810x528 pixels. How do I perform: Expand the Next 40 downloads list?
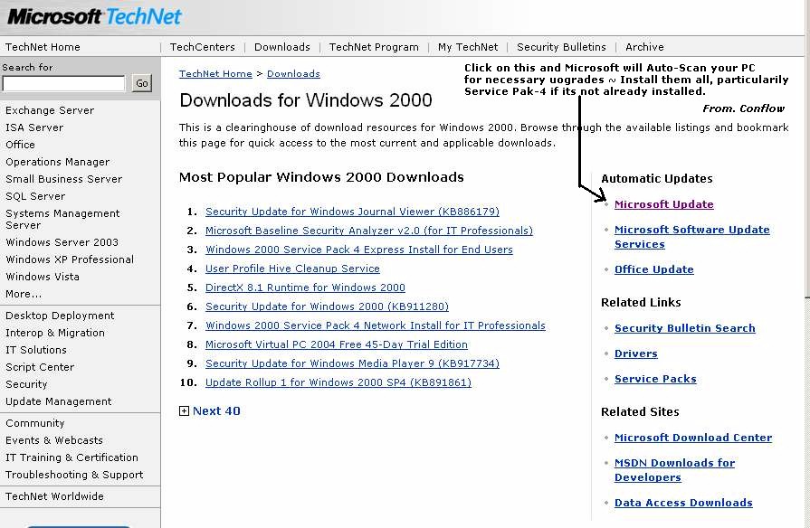click(x=210, y=410)
